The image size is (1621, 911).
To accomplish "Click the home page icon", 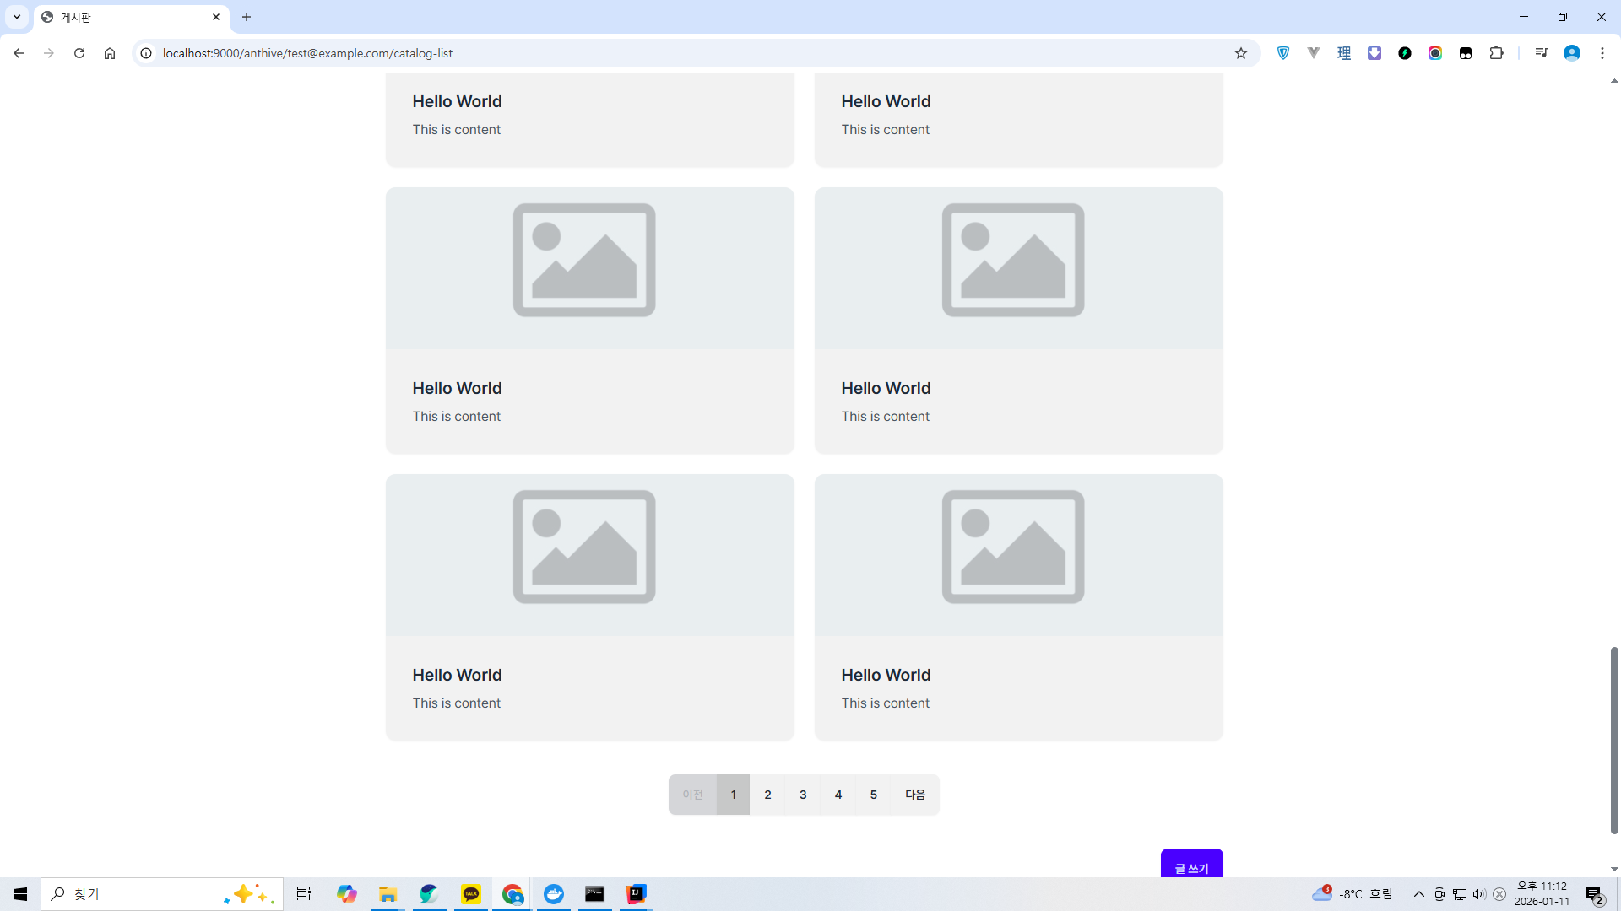I will point(110,53).
